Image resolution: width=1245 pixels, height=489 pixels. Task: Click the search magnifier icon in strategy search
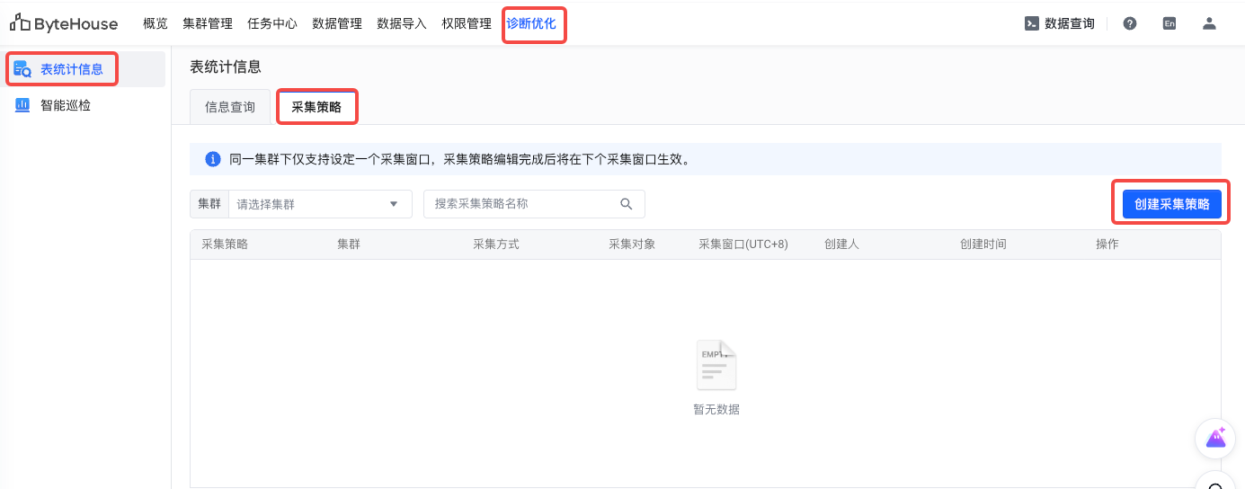[x=627, y=204]
